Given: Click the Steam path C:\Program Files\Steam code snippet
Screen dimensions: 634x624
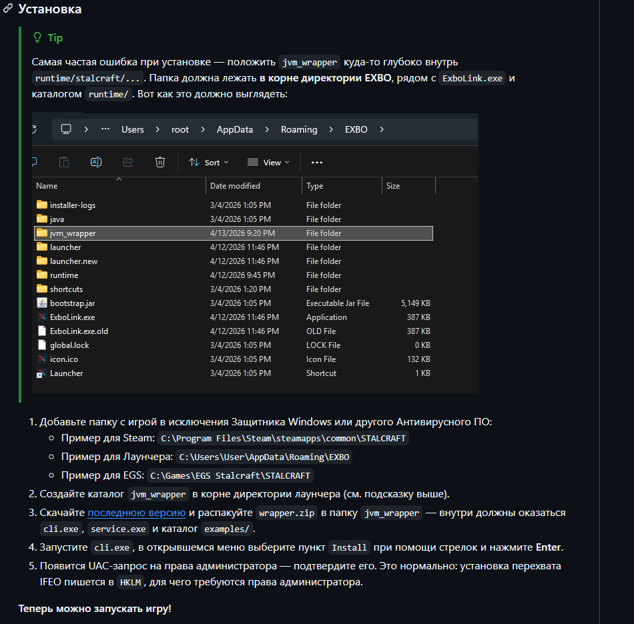Looking at the screenshot, I should [x=283, y=438].
